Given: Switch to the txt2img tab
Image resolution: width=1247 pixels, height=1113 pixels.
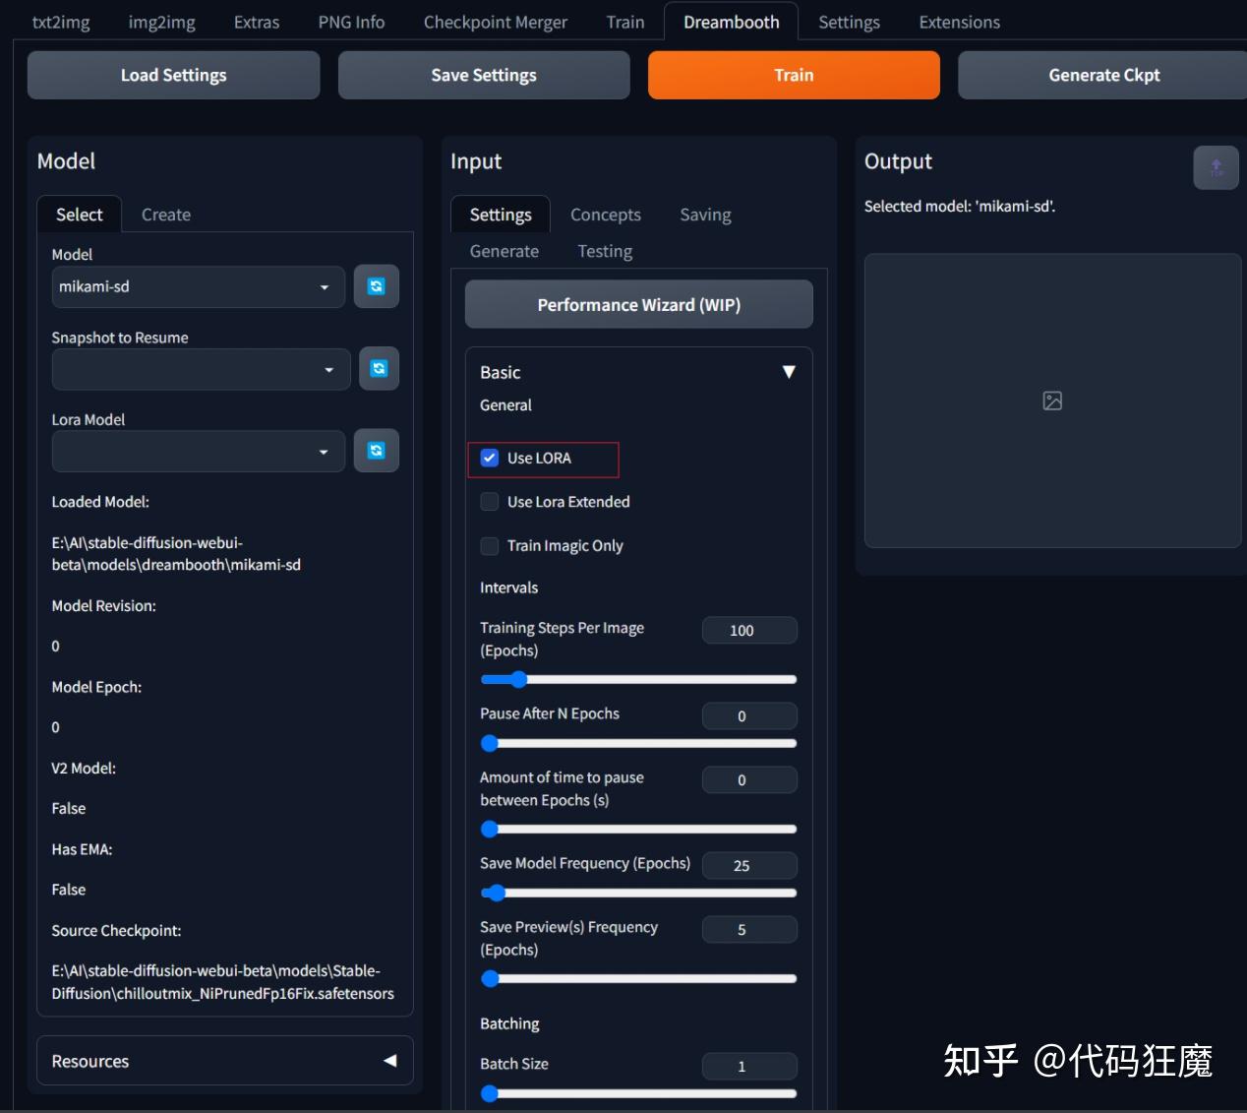Looking at the screenshot, I should pos(61,22).
